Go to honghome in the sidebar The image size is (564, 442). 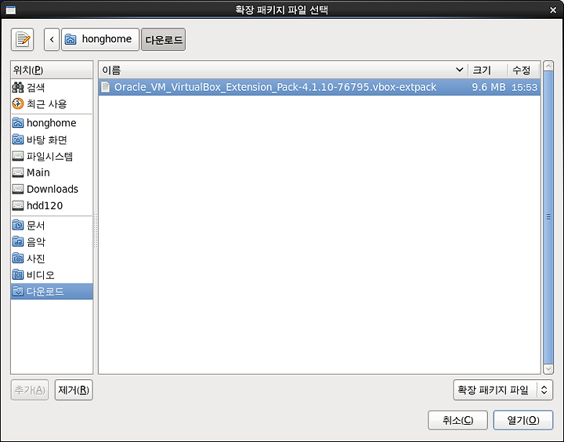click(x=52, y=123)
